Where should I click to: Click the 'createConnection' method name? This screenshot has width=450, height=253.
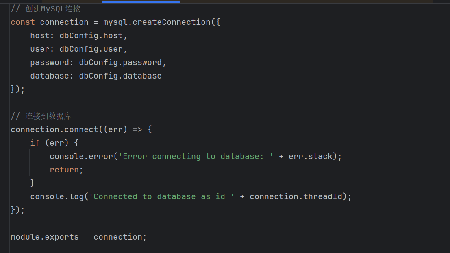[x=172, y=22]
